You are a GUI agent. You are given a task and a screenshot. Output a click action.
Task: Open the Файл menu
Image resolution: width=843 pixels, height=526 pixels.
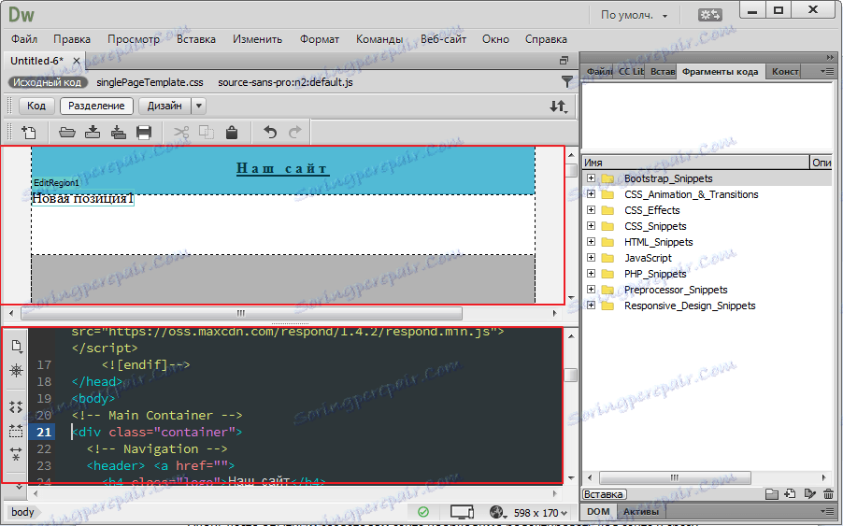point(24,39)
